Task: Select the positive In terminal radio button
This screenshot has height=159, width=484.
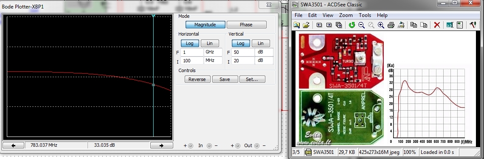Action: [191, 146]
